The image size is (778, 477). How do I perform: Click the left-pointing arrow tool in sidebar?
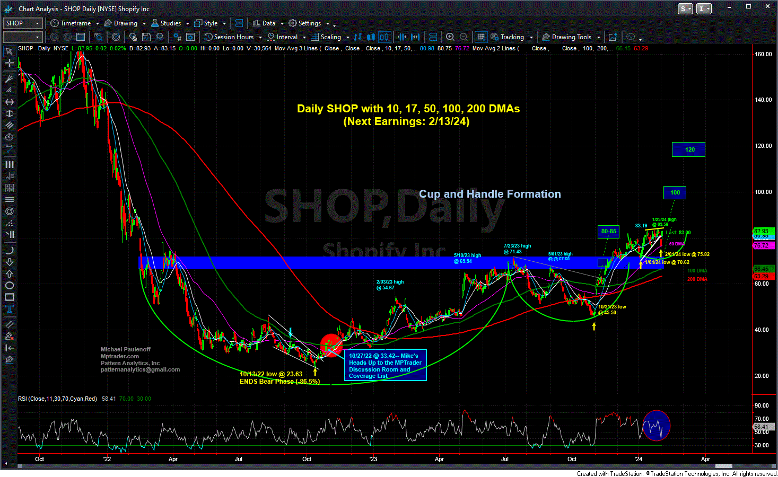pos(9,348)
